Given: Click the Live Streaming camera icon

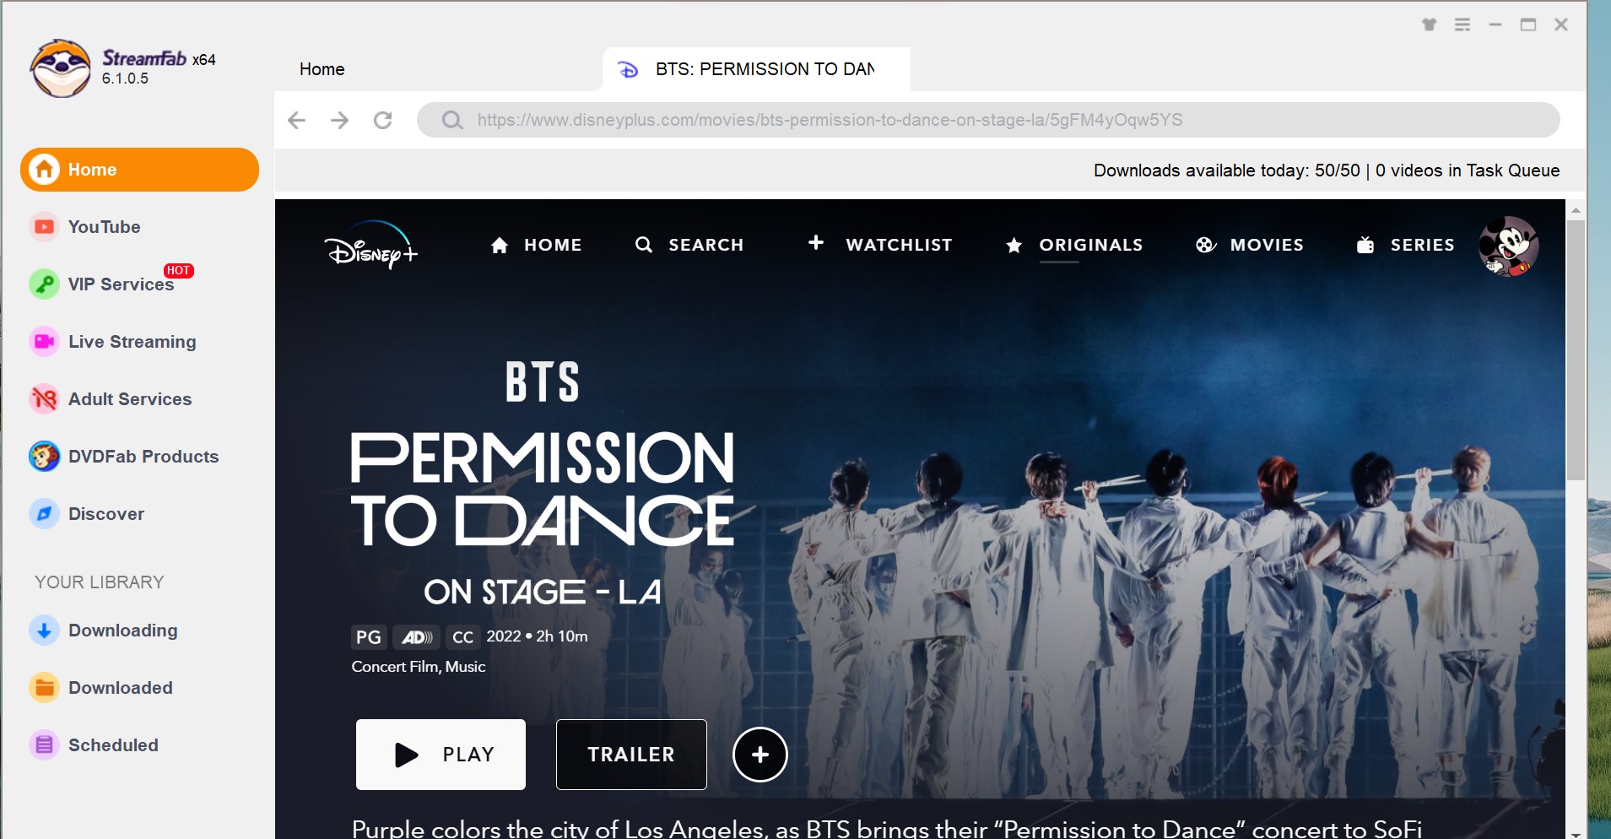Looking at the screenshot, I should coord(44,342).
